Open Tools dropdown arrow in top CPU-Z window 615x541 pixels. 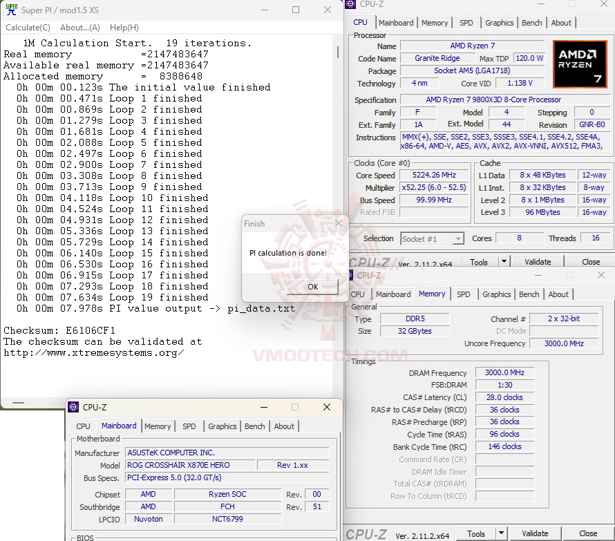pos(504,262)
